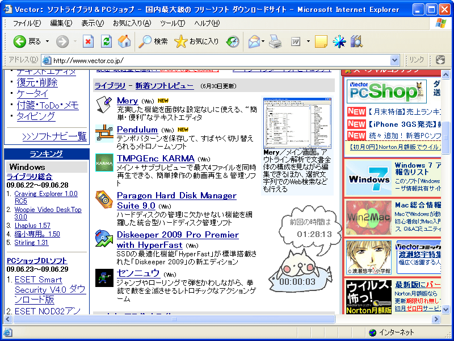The image size is (454, 341).
Task: Click the horizontal scrollbar right arrow
Action: [x=436, y=319]
